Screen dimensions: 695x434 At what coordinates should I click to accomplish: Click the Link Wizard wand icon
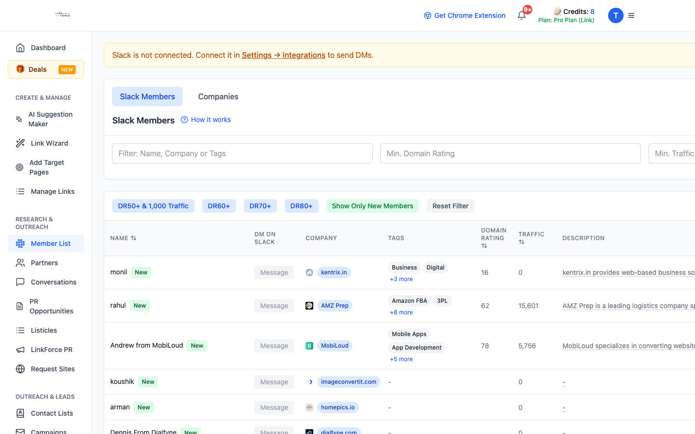point(20,143)
